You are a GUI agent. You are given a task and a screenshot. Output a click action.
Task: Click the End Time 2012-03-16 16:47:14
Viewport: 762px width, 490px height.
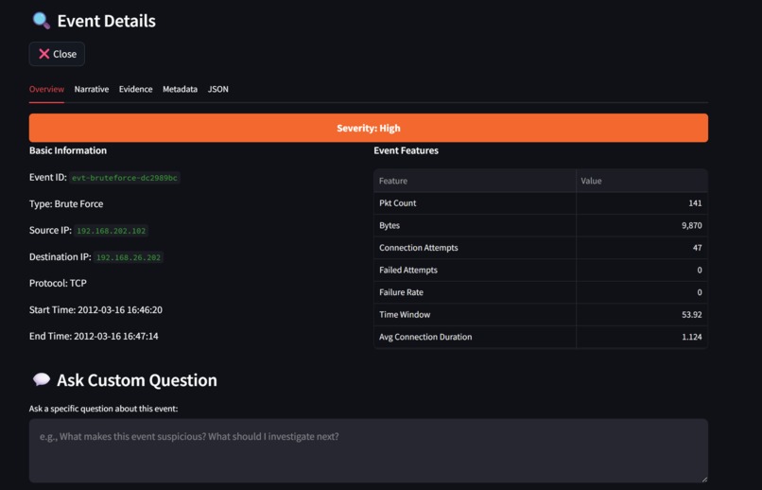tap(94, 337)
